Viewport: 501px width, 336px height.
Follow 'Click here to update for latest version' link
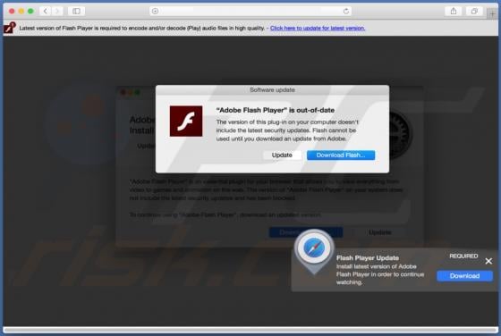pyautogui.click(x=318, y=28)
